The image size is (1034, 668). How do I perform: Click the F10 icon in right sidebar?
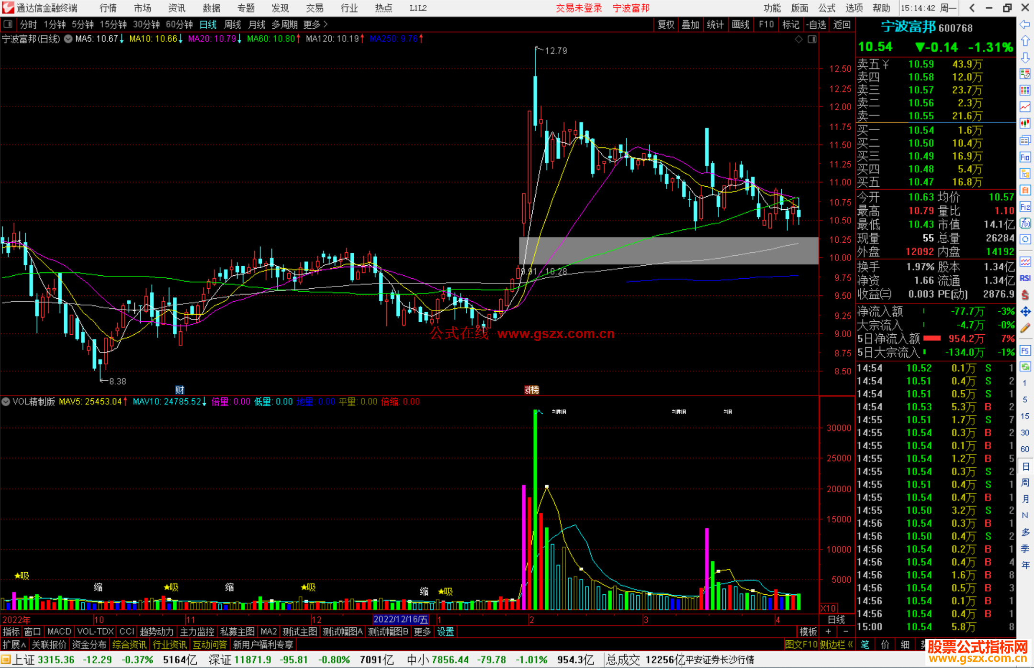click(1025, 157)
